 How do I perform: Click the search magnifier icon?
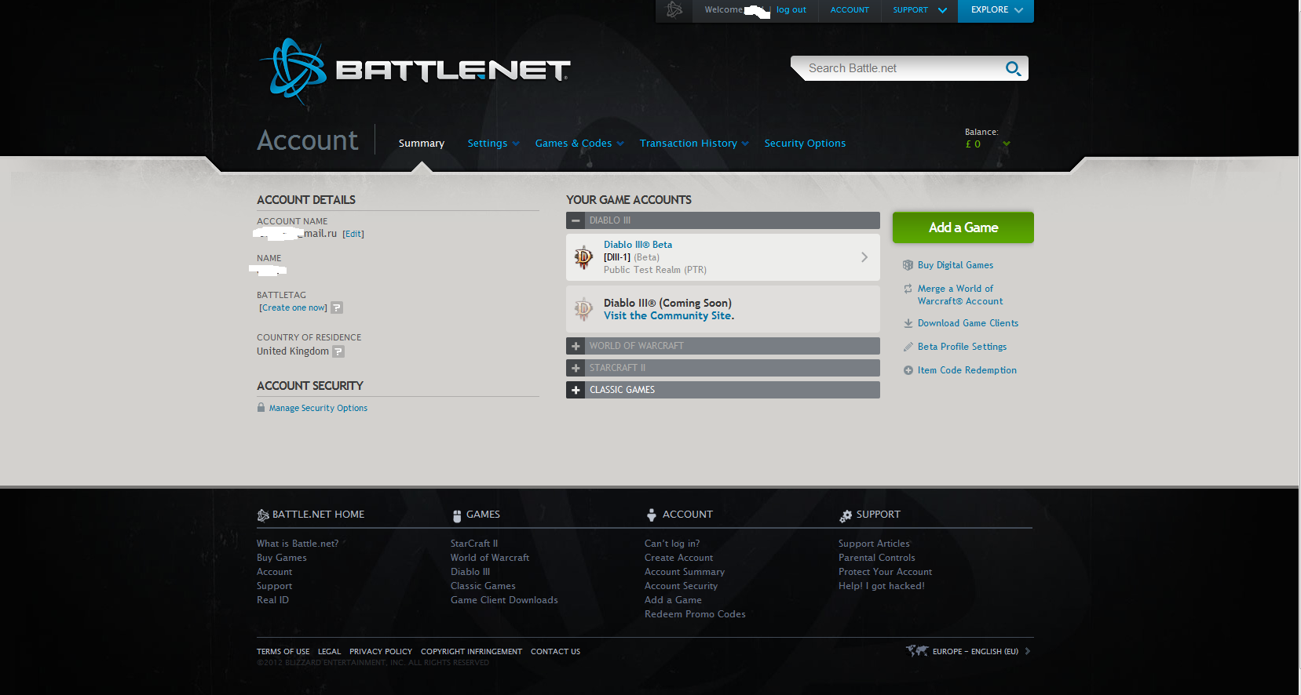coord(1014,69)
